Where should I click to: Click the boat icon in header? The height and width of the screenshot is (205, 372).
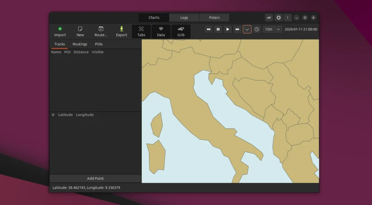coord(269,17)
